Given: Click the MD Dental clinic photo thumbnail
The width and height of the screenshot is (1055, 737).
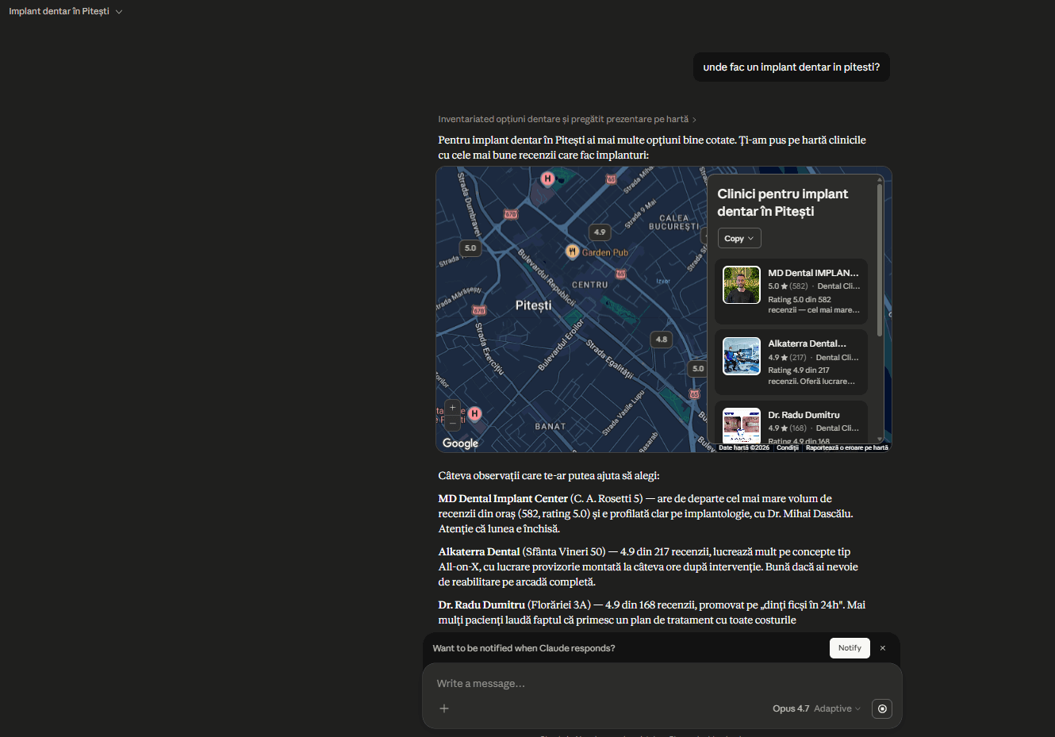Looking at the screenshot, I should click(x=742, y=285).
